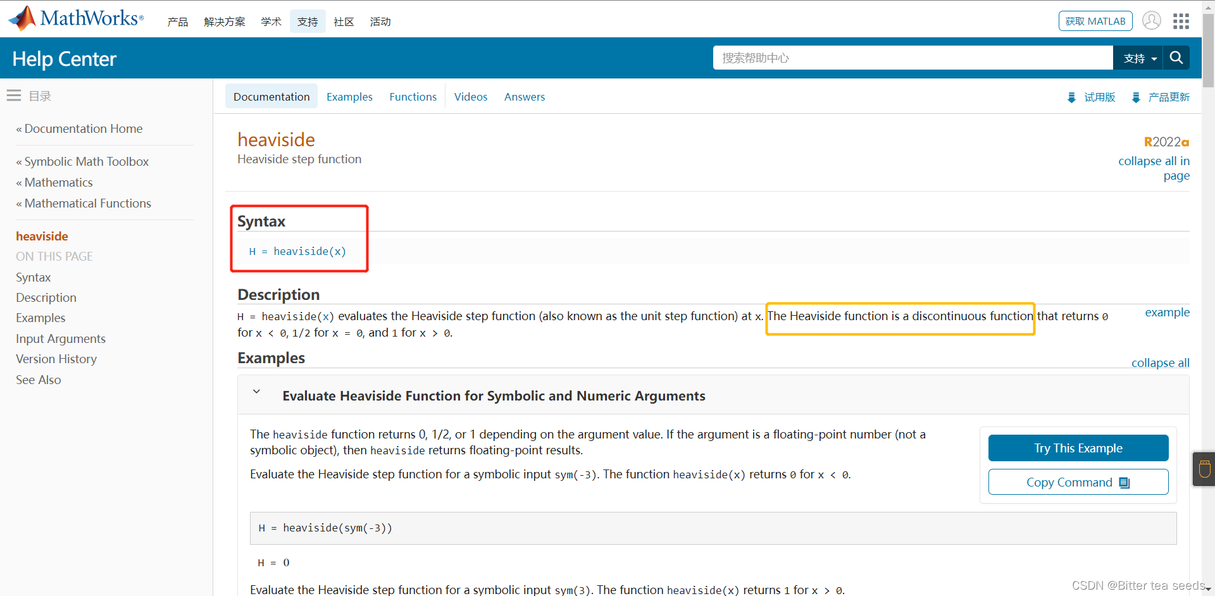
Task: Open the 活动 menu
Action: [x=380, y=22]
